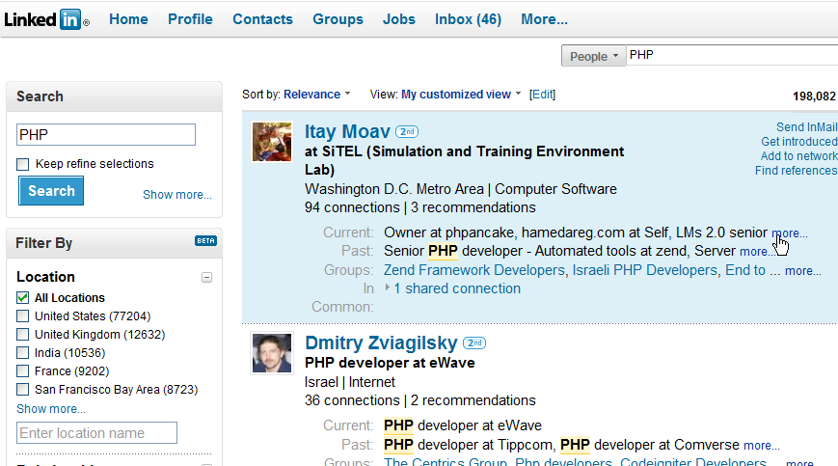
Task: Click the LinkedIn logo
Action: [47, 19]
